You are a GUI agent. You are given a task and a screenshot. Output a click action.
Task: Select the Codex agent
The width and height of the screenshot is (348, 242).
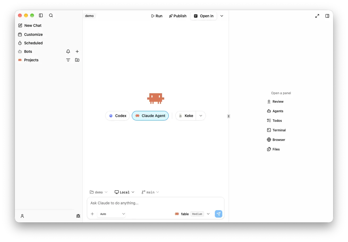click(x=118, y=116)
